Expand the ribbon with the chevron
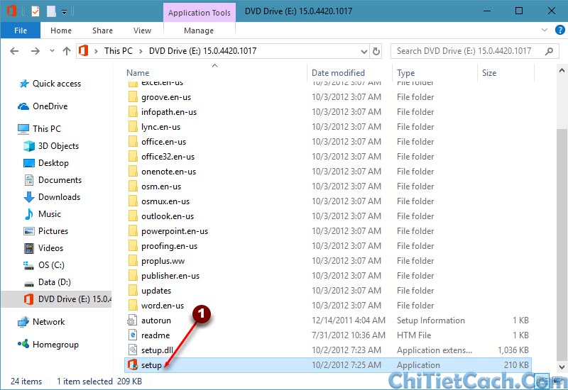The image size is (568, 390). click(544, 30)
